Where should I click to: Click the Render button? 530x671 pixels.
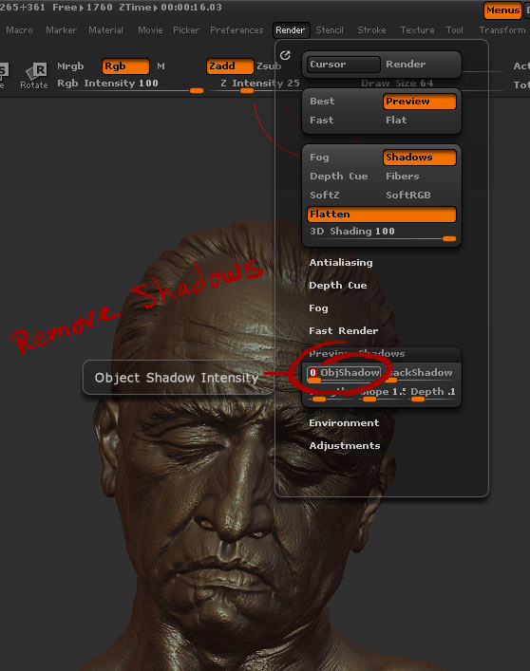click(x=406, y=65)
